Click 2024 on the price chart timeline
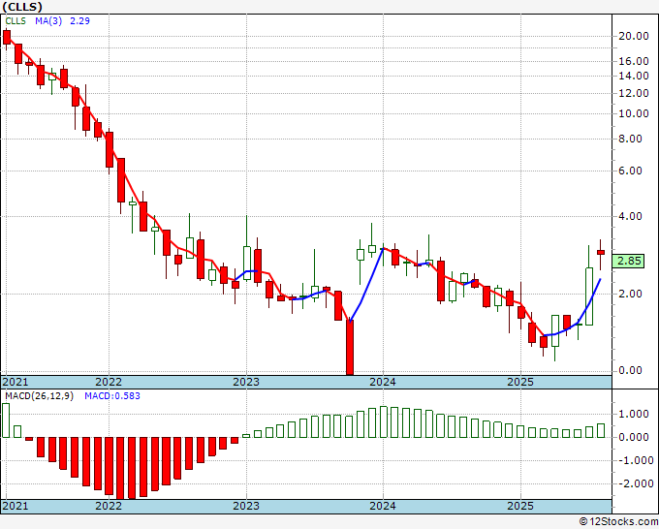The height and width of the screenshot is (529, 659). 383,382
